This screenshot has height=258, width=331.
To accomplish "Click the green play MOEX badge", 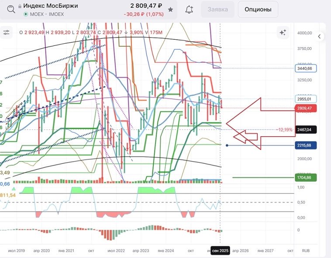I will 26,14.
